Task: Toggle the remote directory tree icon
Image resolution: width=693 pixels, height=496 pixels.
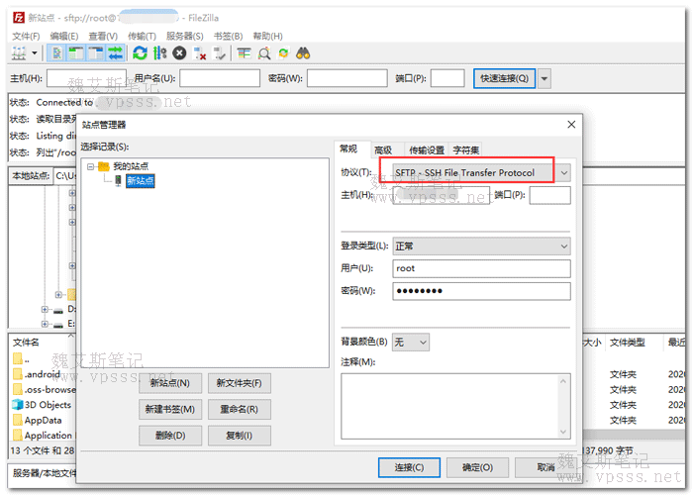Action: point(95,53)
